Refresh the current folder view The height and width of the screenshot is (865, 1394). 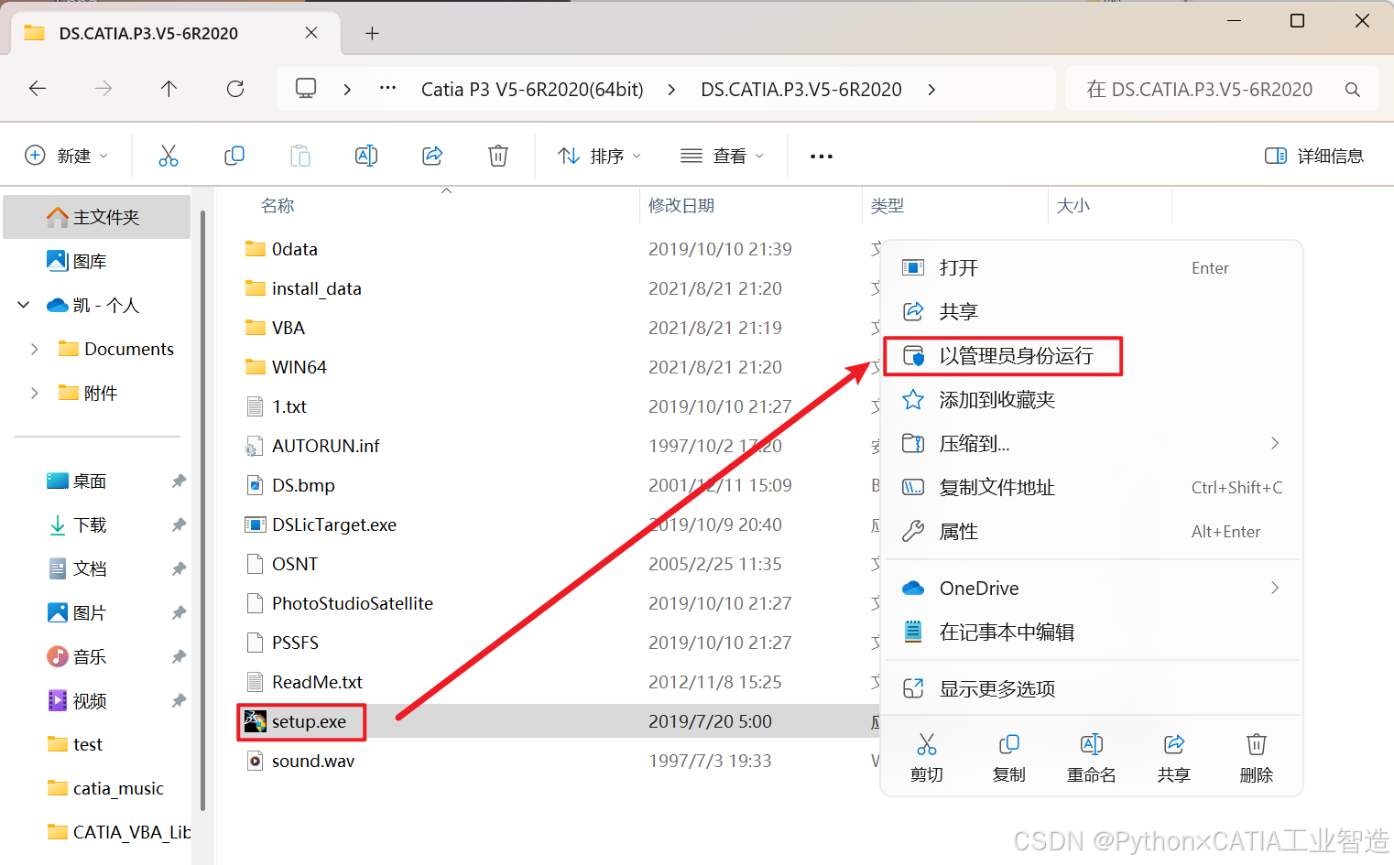click(235, 89)
